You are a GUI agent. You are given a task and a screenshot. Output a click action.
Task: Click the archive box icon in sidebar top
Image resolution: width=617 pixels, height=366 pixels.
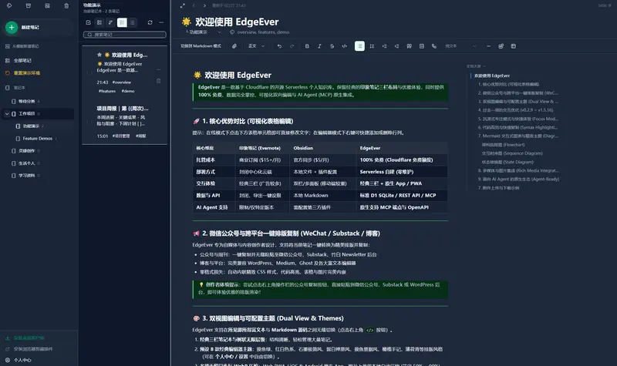(x=29, y=6)
